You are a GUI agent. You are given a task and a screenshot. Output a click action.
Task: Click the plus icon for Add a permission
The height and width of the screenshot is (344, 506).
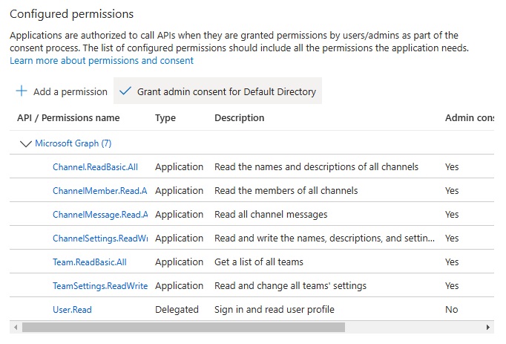pos(22,91)
